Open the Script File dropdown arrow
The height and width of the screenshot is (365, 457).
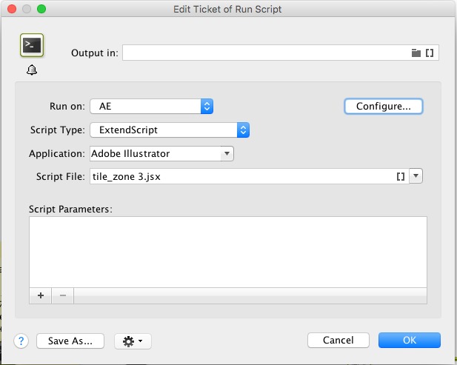(416, 176)
